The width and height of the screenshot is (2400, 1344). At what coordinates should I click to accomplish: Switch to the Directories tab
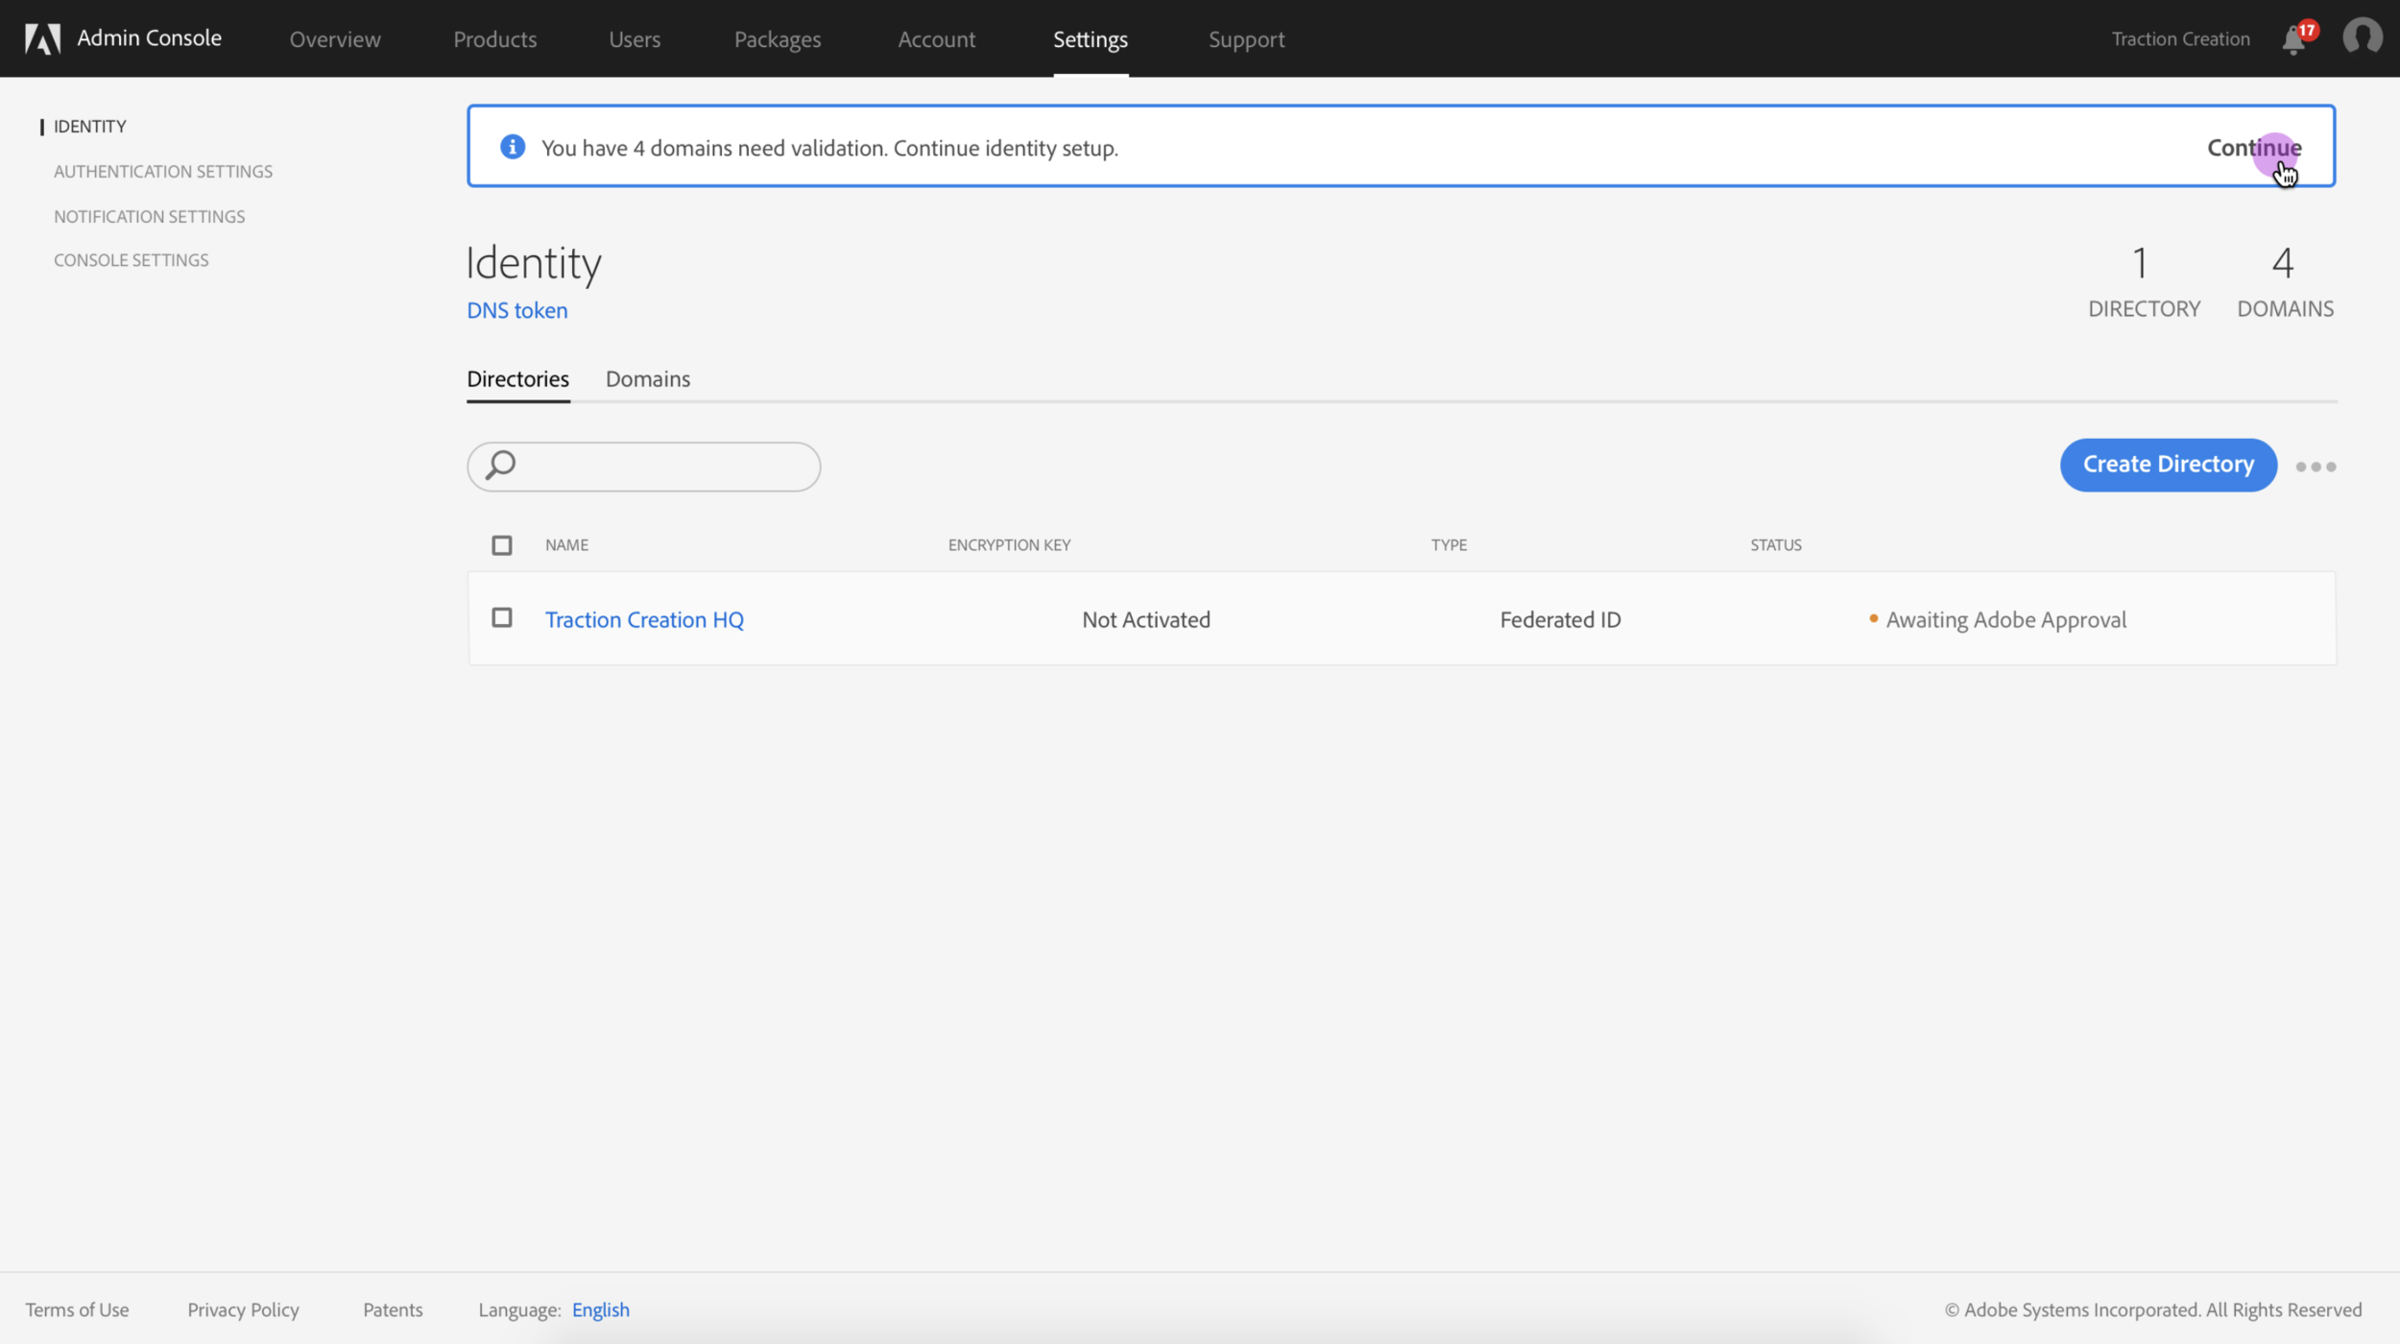[x=518, y=379]
